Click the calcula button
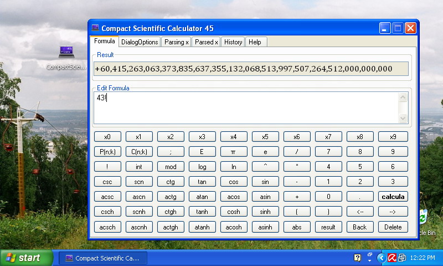 (393, 197)
